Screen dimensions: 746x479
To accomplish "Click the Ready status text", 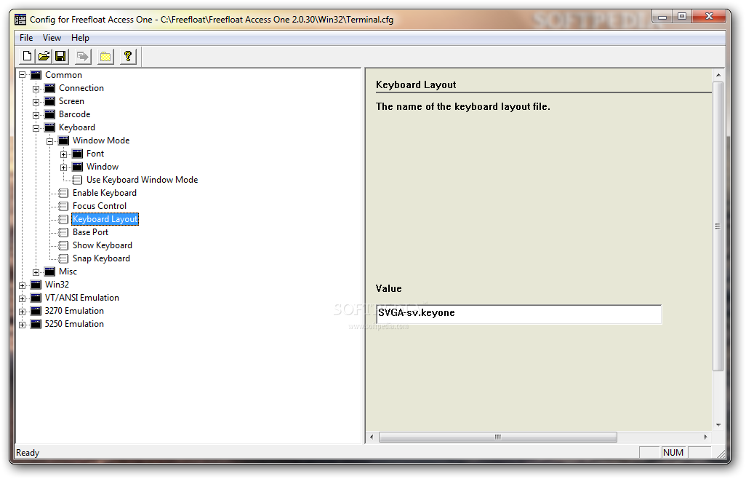I will coord(28,453).
